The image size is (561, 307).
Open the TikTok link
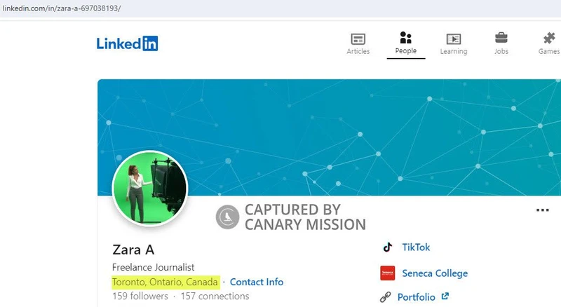pyautogui.click(x=416, y=247)
